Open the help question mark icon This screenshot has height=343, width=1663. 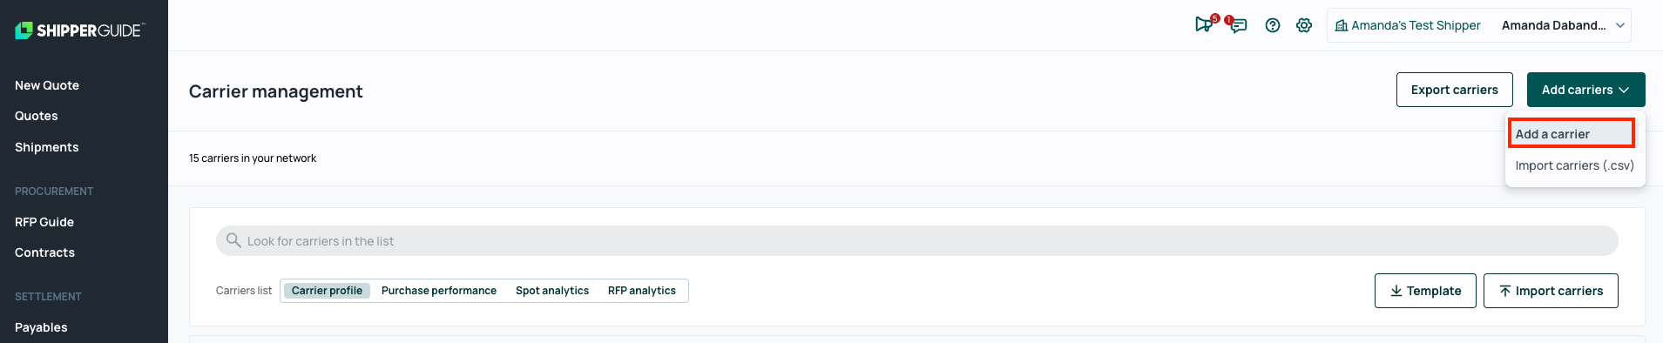1273,25
